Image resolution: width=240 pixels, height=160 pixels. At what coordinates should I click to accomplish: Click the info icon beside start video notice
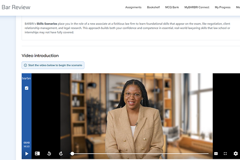point(25,66)
